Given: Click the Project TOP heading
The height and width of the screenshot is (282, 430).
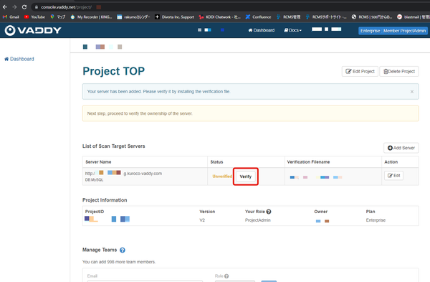Looking at the screenshot, I should (x=113, y=71).
